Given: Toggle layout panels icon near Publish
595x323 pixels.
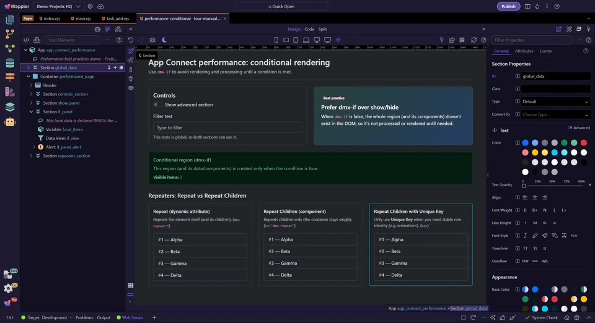Looking at the screenshot, I should tap(527, 6).
